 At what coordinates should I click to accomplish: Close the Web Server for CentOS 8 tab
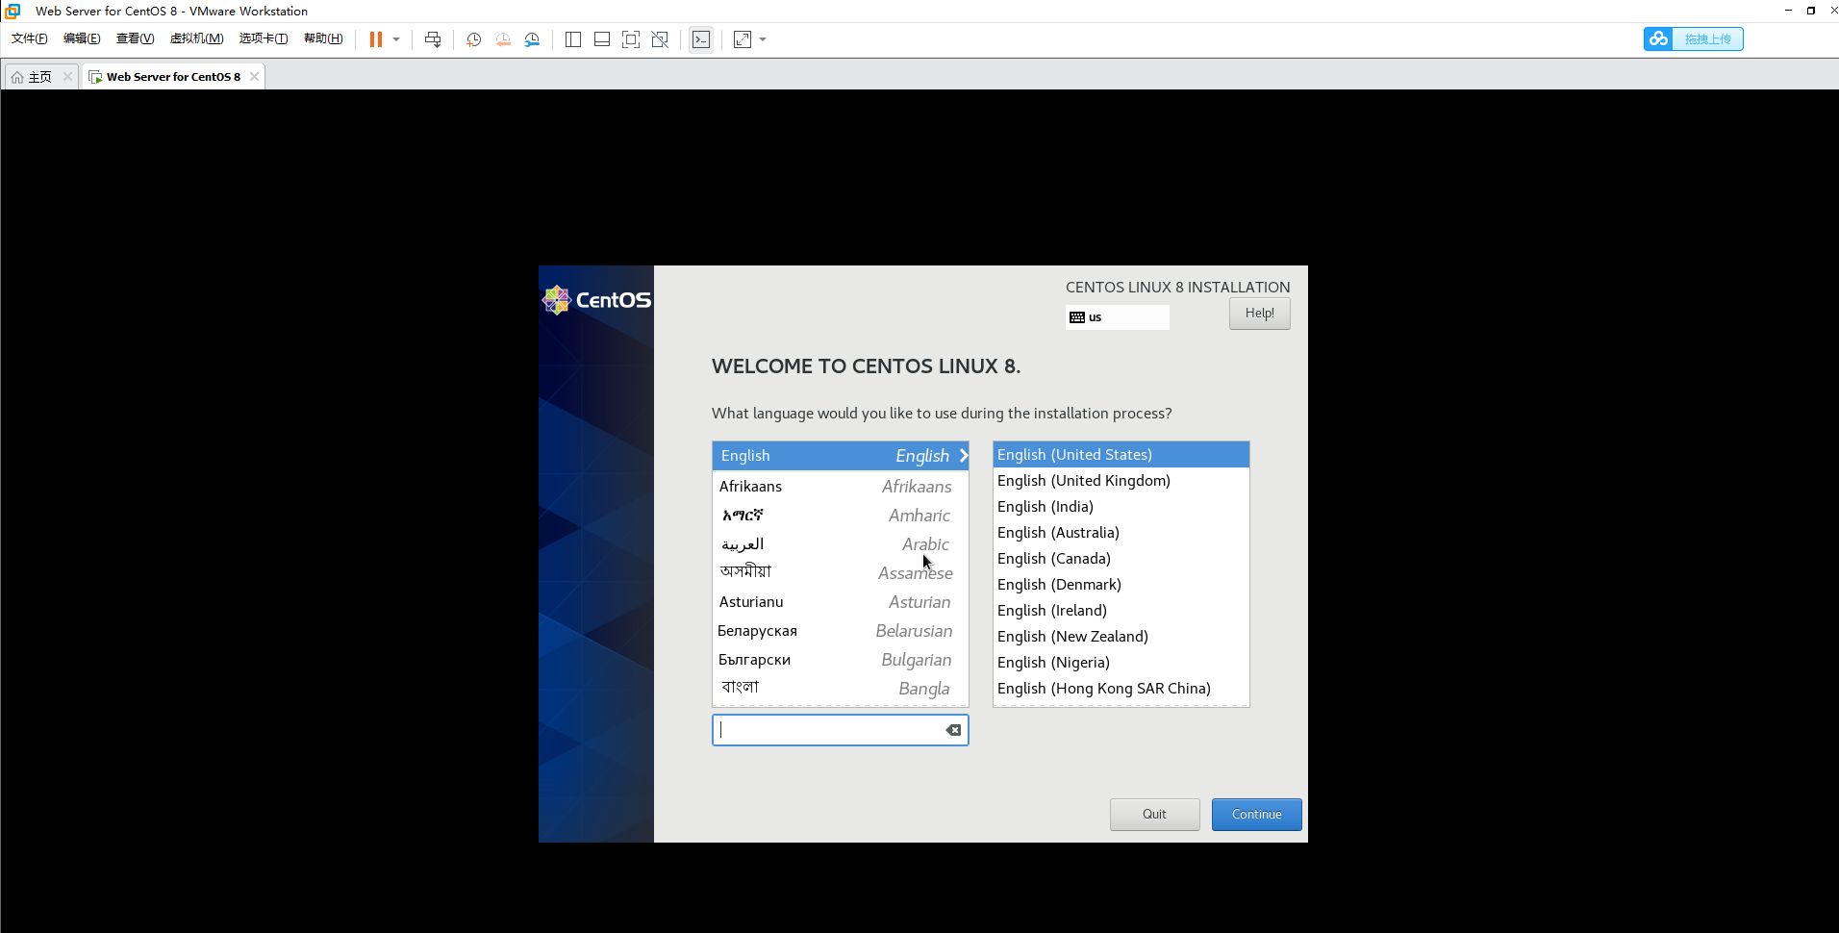tap(254, 77)
